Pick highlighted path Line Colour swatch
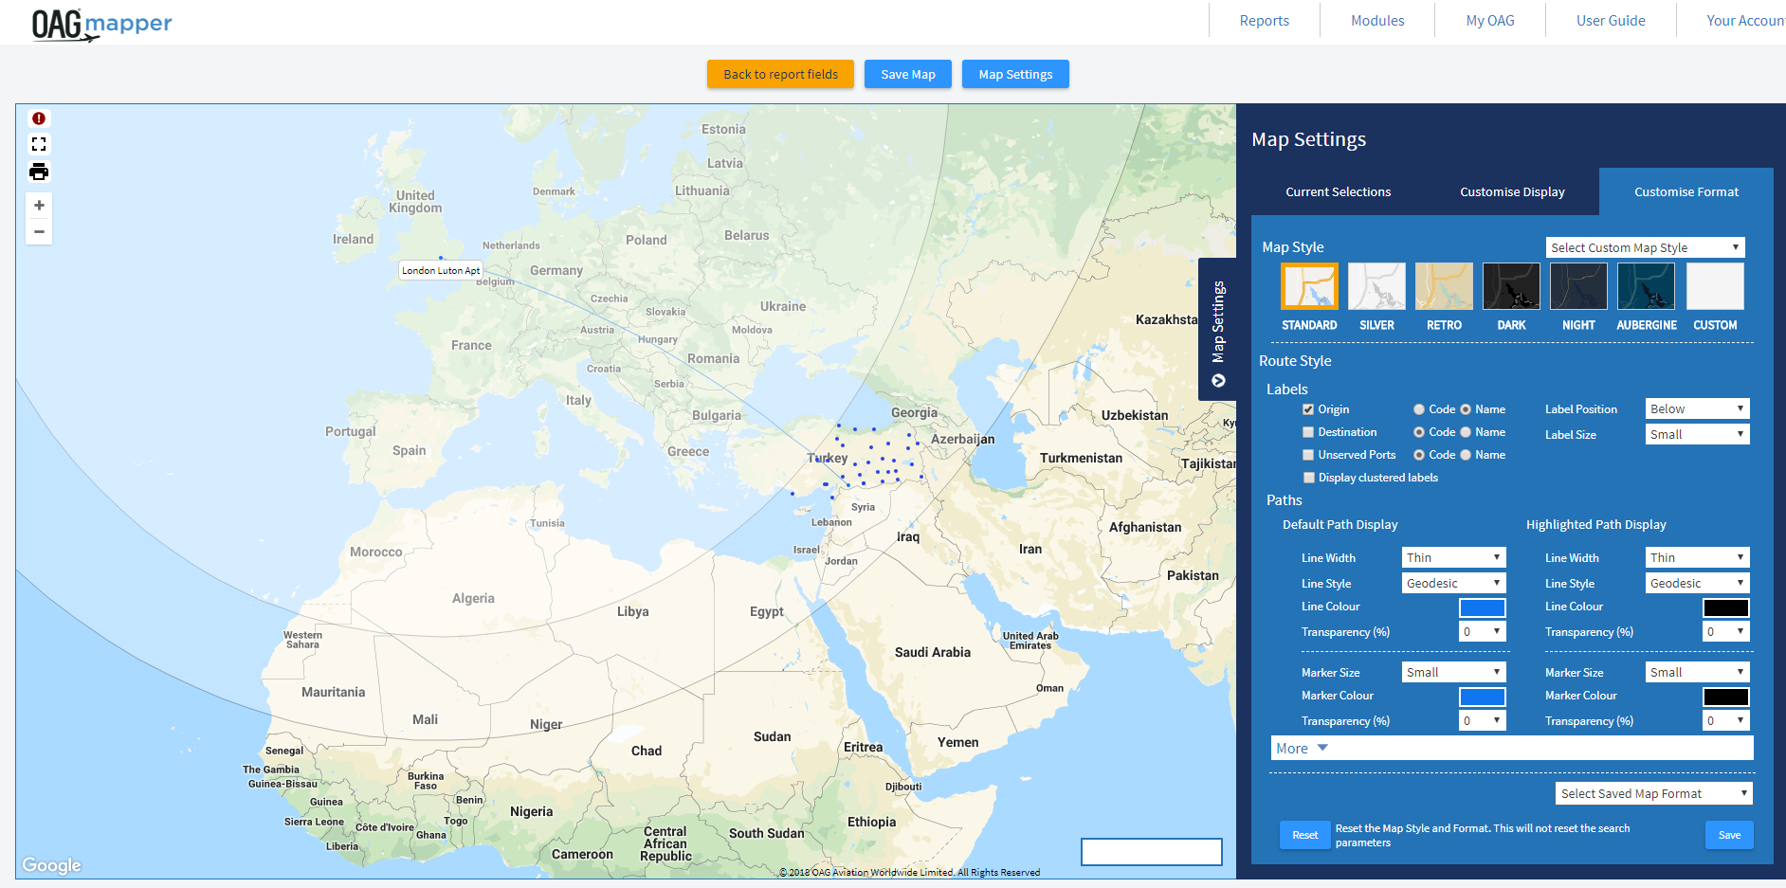 coord(1725,607)
